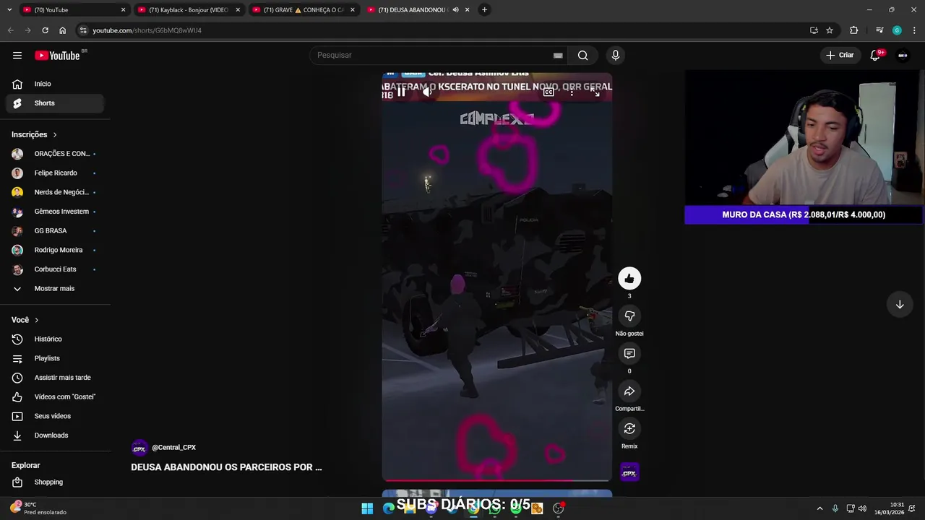925x520 pixels.
Task: Open the Gêmeos Investem channel
Action: click(55, 212)
